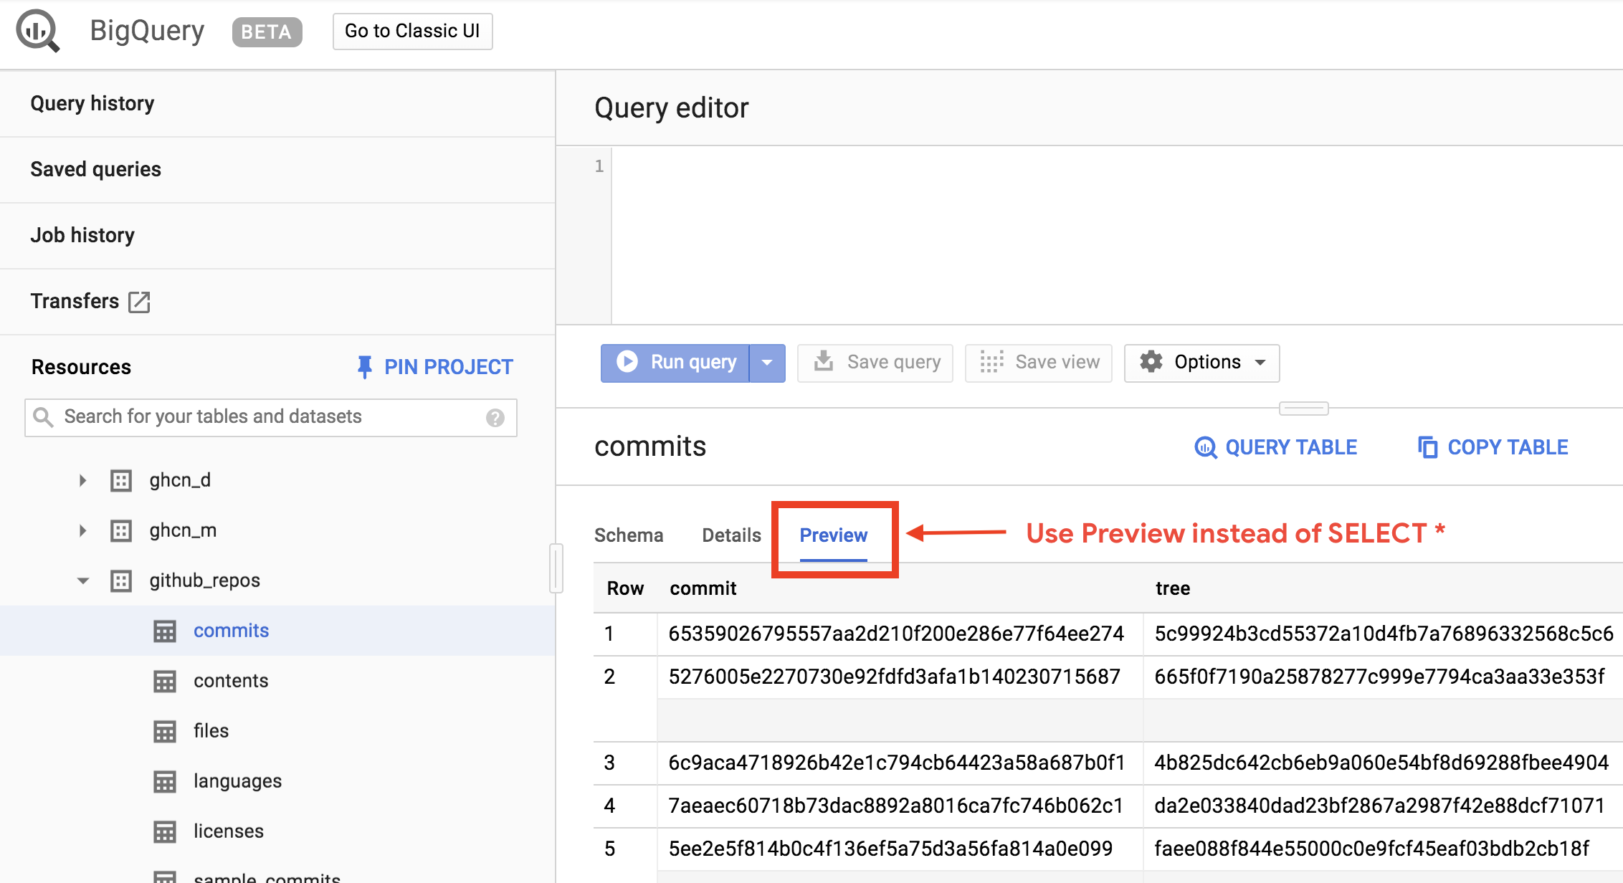
Task: Switch to the Schema tab
Action: (x=628, y=535)
